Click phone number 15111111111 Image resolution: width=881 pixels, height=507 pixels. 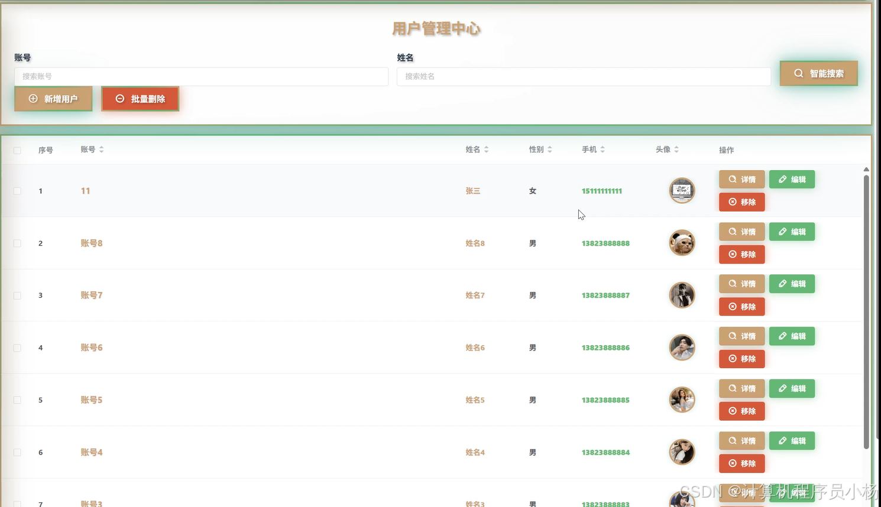tap(601, 191)
